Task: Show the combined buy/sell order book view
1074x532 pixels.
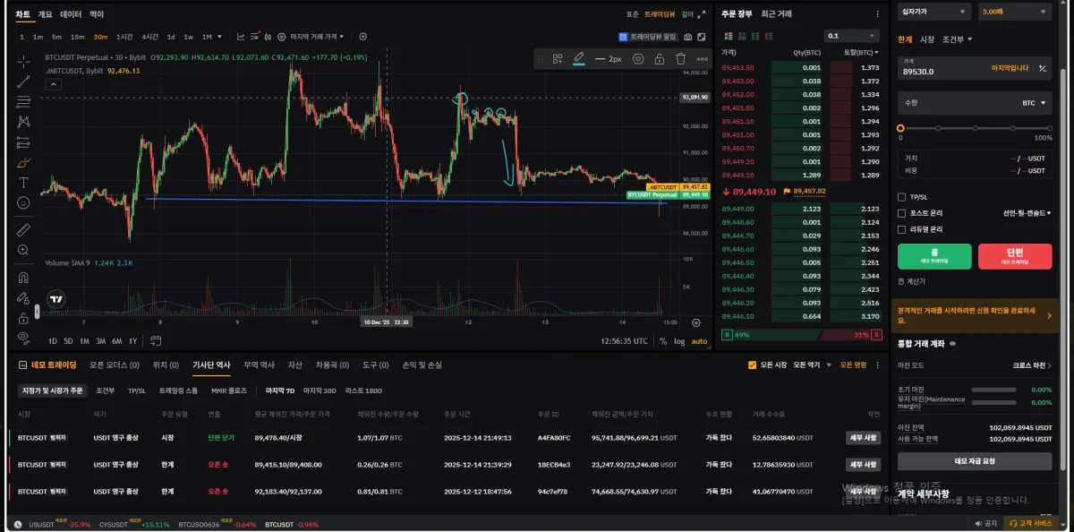Action: 728,35
